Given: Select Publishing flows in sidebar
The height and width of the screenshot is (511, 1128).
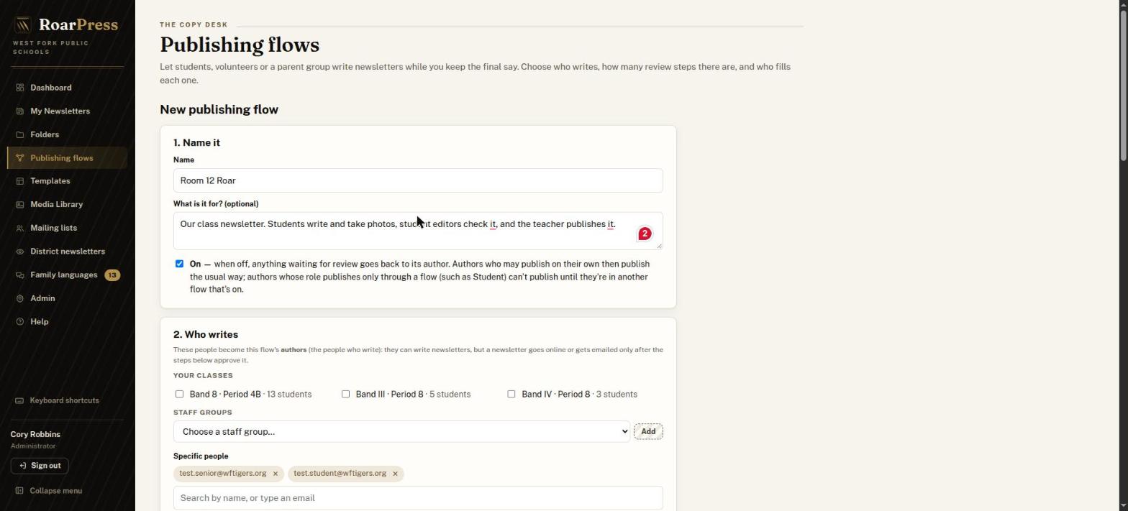Looking at the screenshot, I should point(68,158).
